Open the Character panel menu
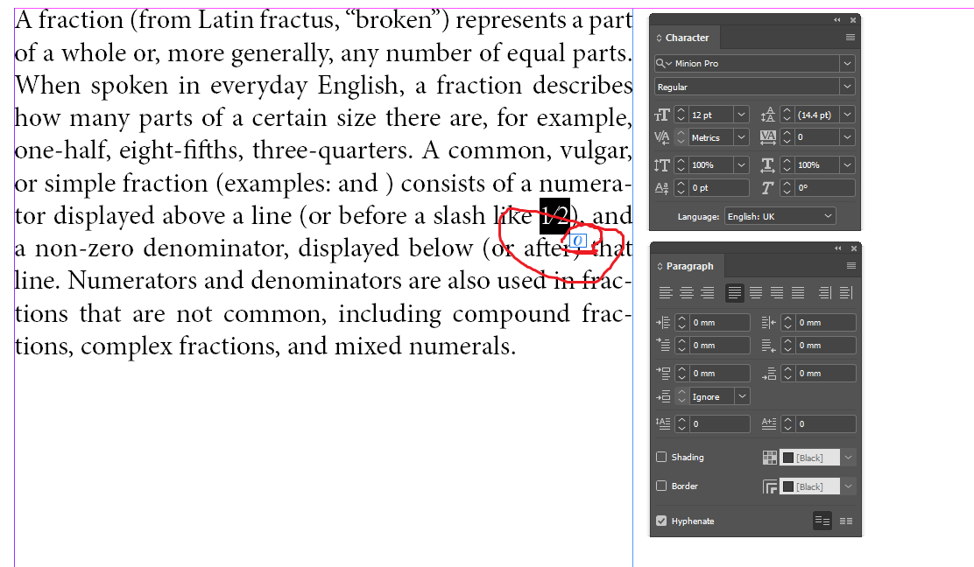The width and height of the screenshot is (974, 567). point(849,37)
